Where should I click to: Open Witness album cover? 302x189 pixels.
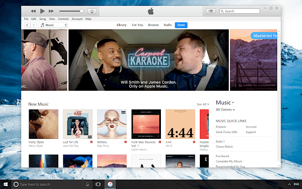click(x=112, y=124)
